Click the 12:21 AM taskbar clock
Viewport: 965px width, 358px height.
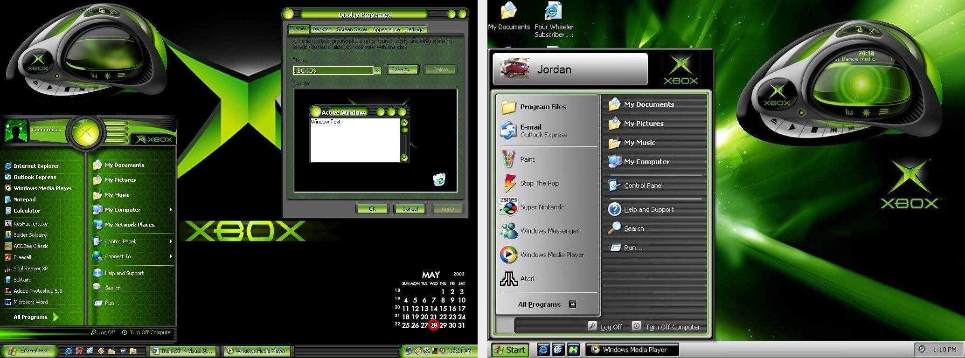click(460, 351)
